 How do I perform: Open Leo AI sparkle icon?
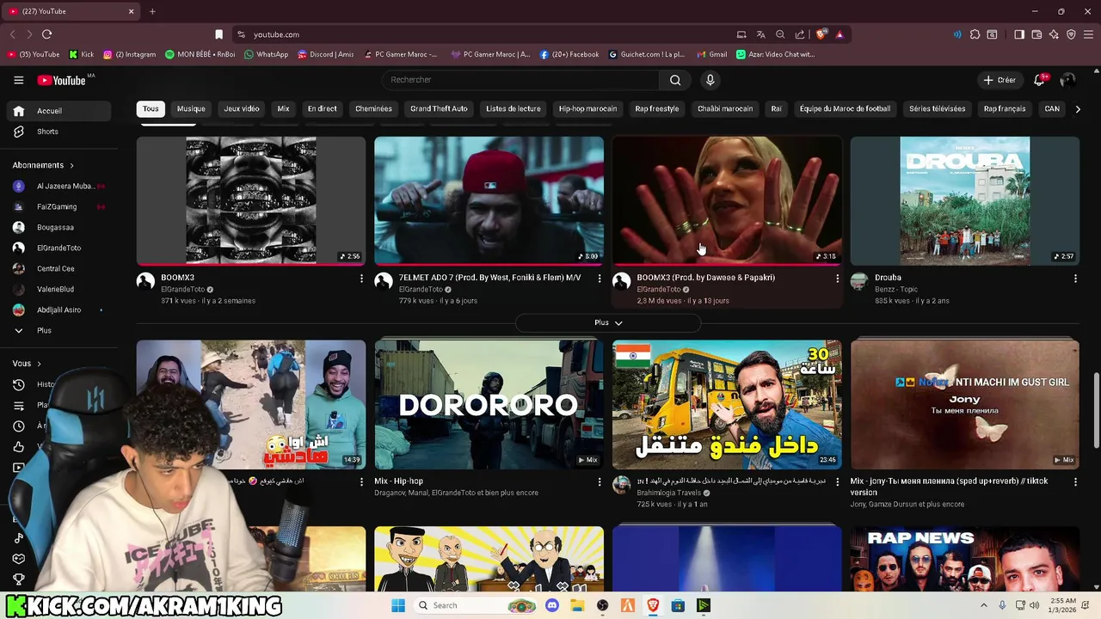click(x=1054, y=34)
